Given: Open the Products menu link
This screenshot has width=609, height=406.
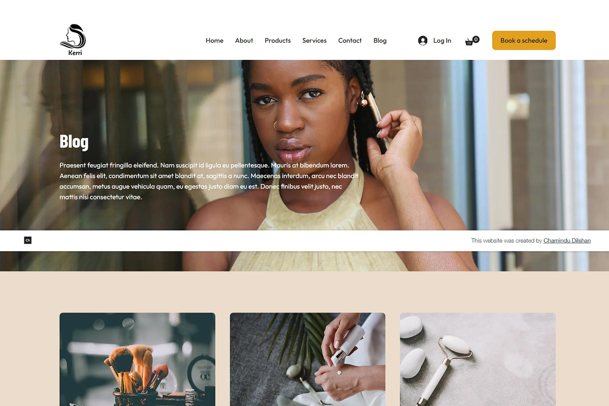Looking at the screenshot, I should click(x=278, y=41).
